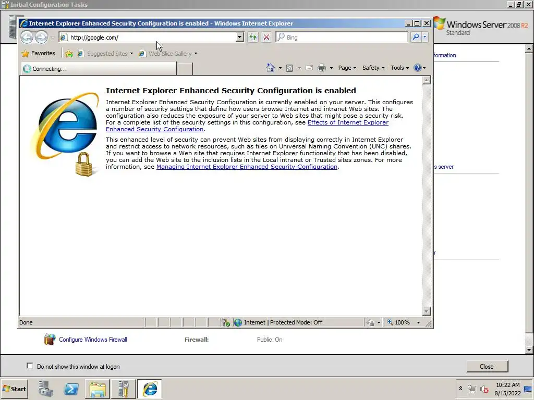Screen dimensions: 534x400
Task: Click the Internet zone globe icon
Action: tap(238, 322)
